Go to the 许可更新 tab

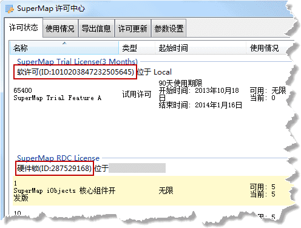tap(133, 29)
